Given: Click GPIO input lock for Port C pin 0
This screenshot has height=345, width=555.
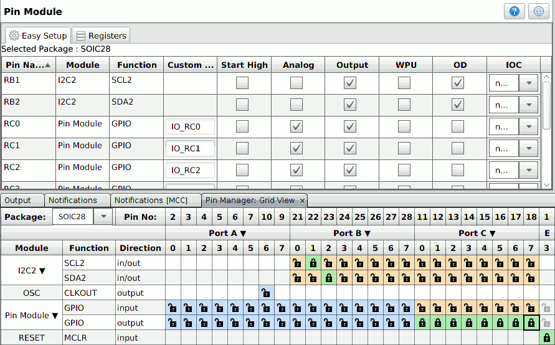Looking at the screenshot, I should point(422,308).
